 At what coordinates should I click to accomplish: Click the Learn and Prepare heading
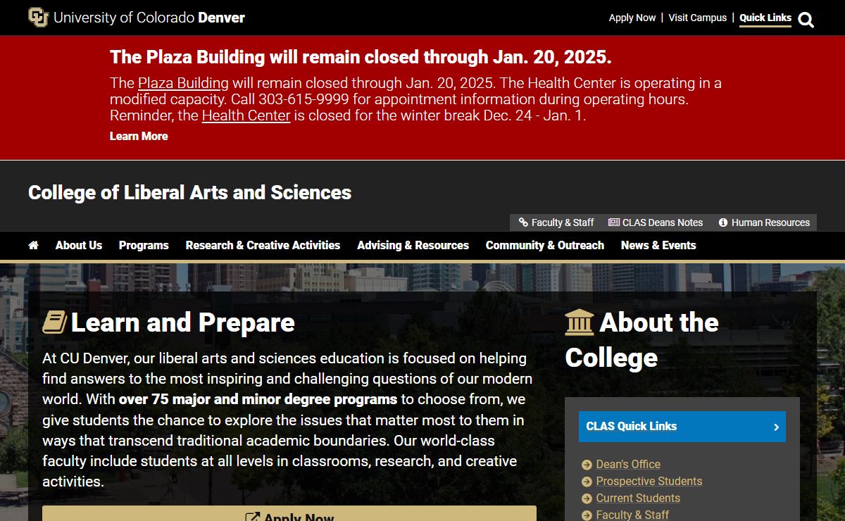click(183, 322)
